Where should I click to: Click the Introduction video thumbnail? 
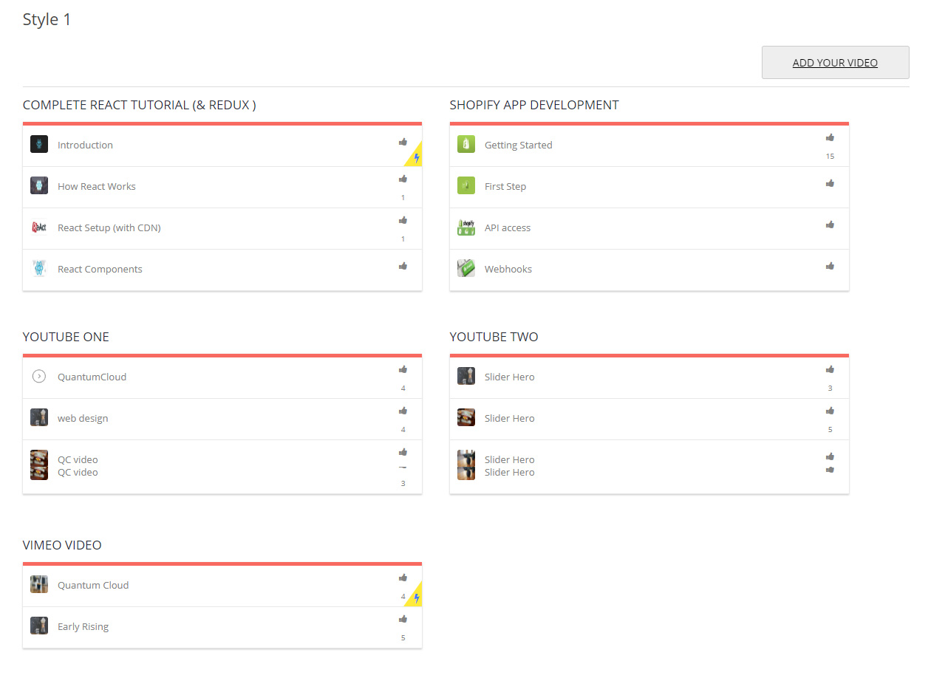click(39, 144)
